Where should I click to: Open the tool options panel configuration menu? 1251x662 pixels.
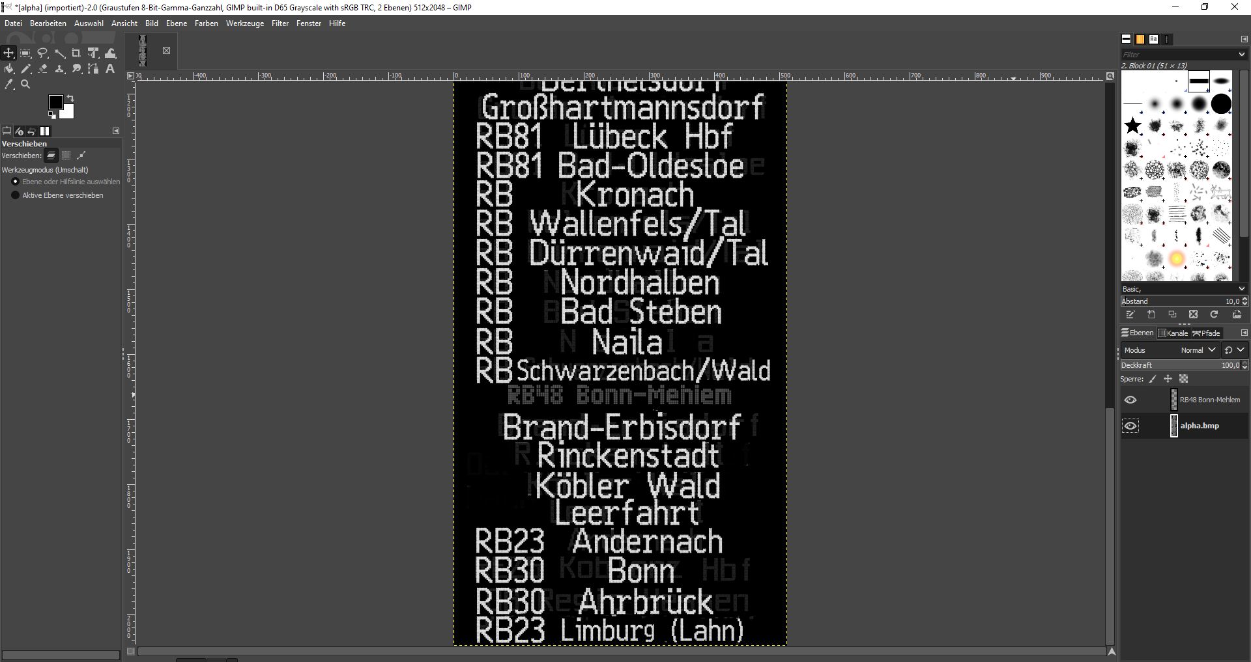coord(116,131)
